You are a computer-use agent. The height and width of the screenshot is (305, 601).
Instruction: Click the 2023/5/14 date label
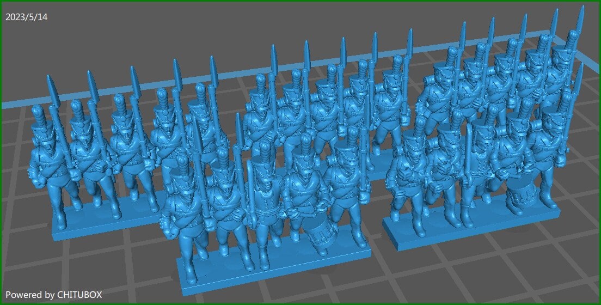point(27,17)
